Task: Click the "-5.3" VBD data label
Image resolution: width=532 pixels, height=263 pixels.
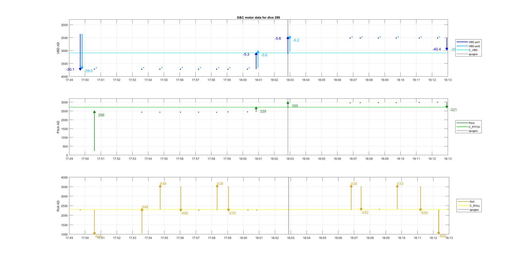Action: [246, 55]
